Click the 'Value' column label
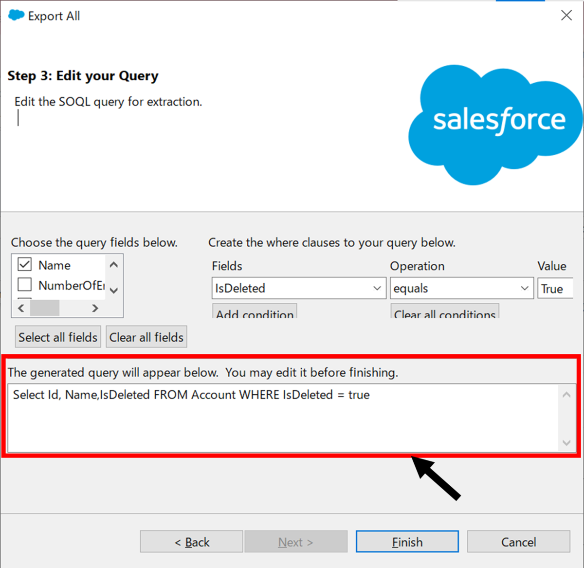This screenshot has width=584, height=568. coord(552,266)
